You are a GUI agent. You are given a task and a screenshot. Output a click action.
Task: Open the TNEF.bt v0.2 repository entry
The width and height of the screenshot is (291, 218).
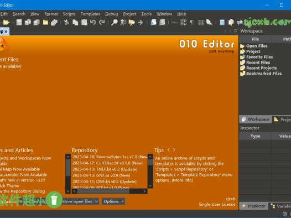[105, 169]
